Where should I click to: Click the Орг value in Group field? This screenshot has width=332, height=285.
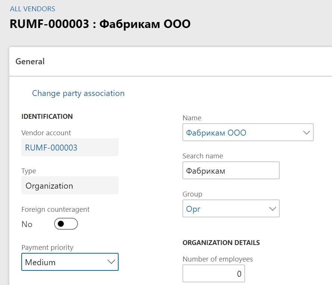[x=194, y=209]
